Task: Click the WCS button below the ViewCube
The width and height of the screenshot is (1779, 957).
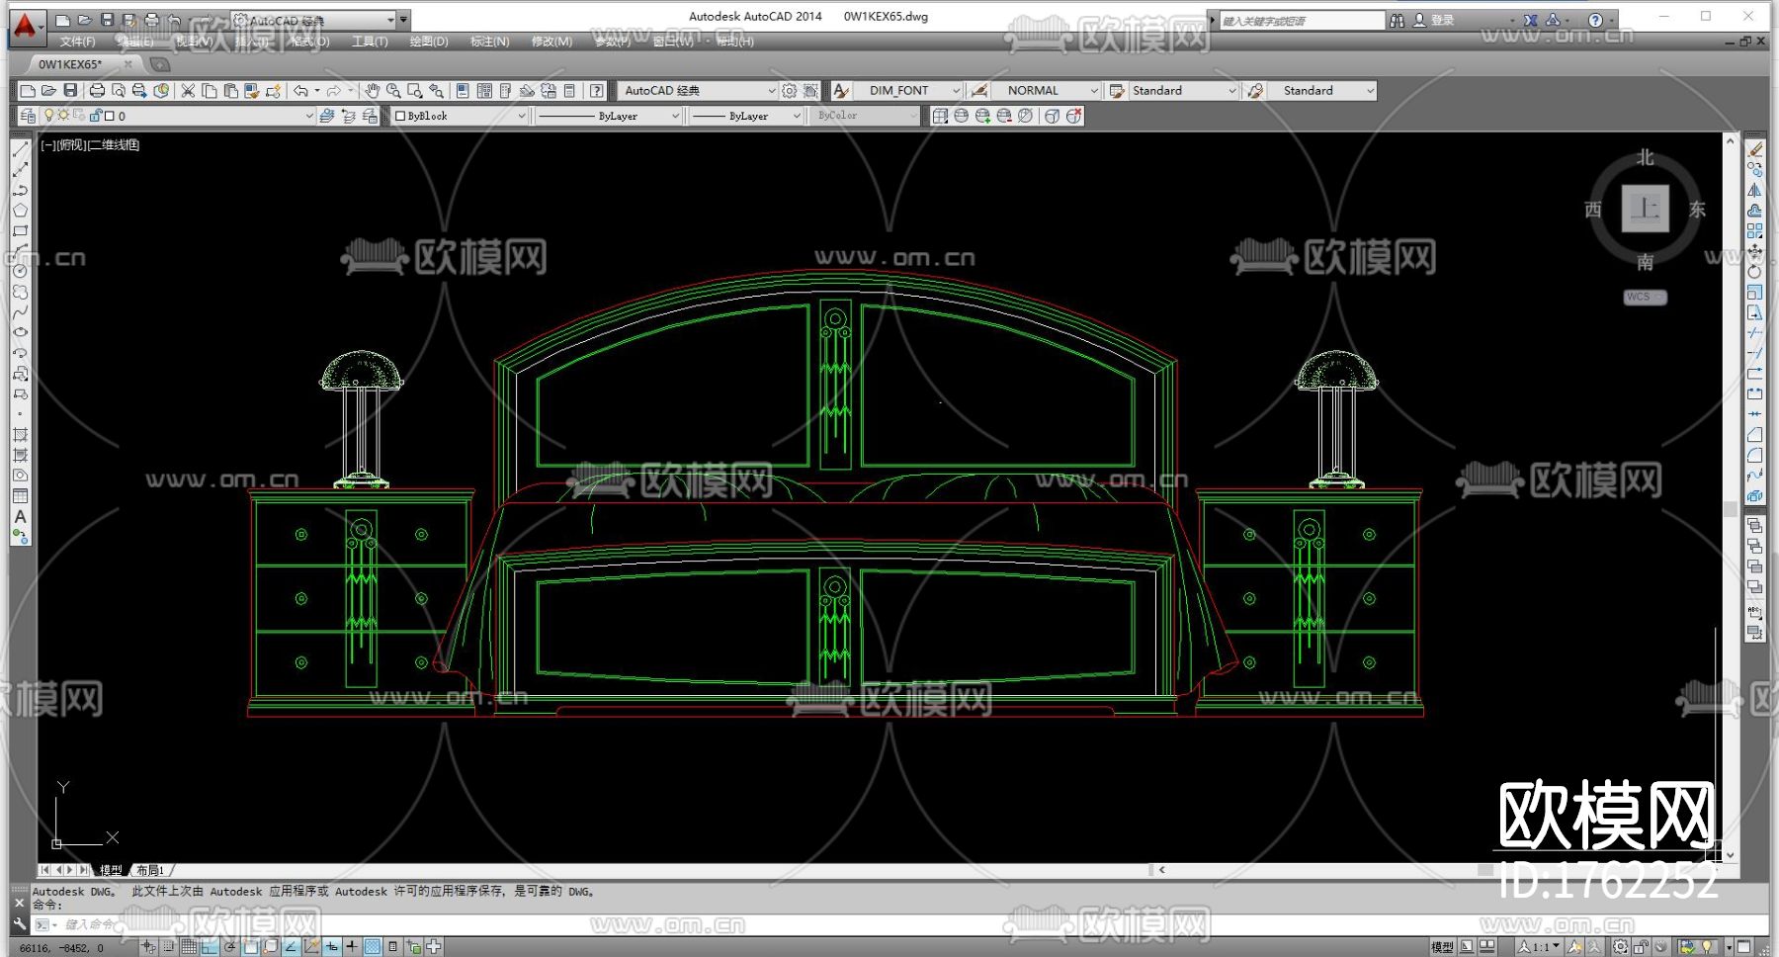Action: pyautogui.click(x=1645, y=297)
